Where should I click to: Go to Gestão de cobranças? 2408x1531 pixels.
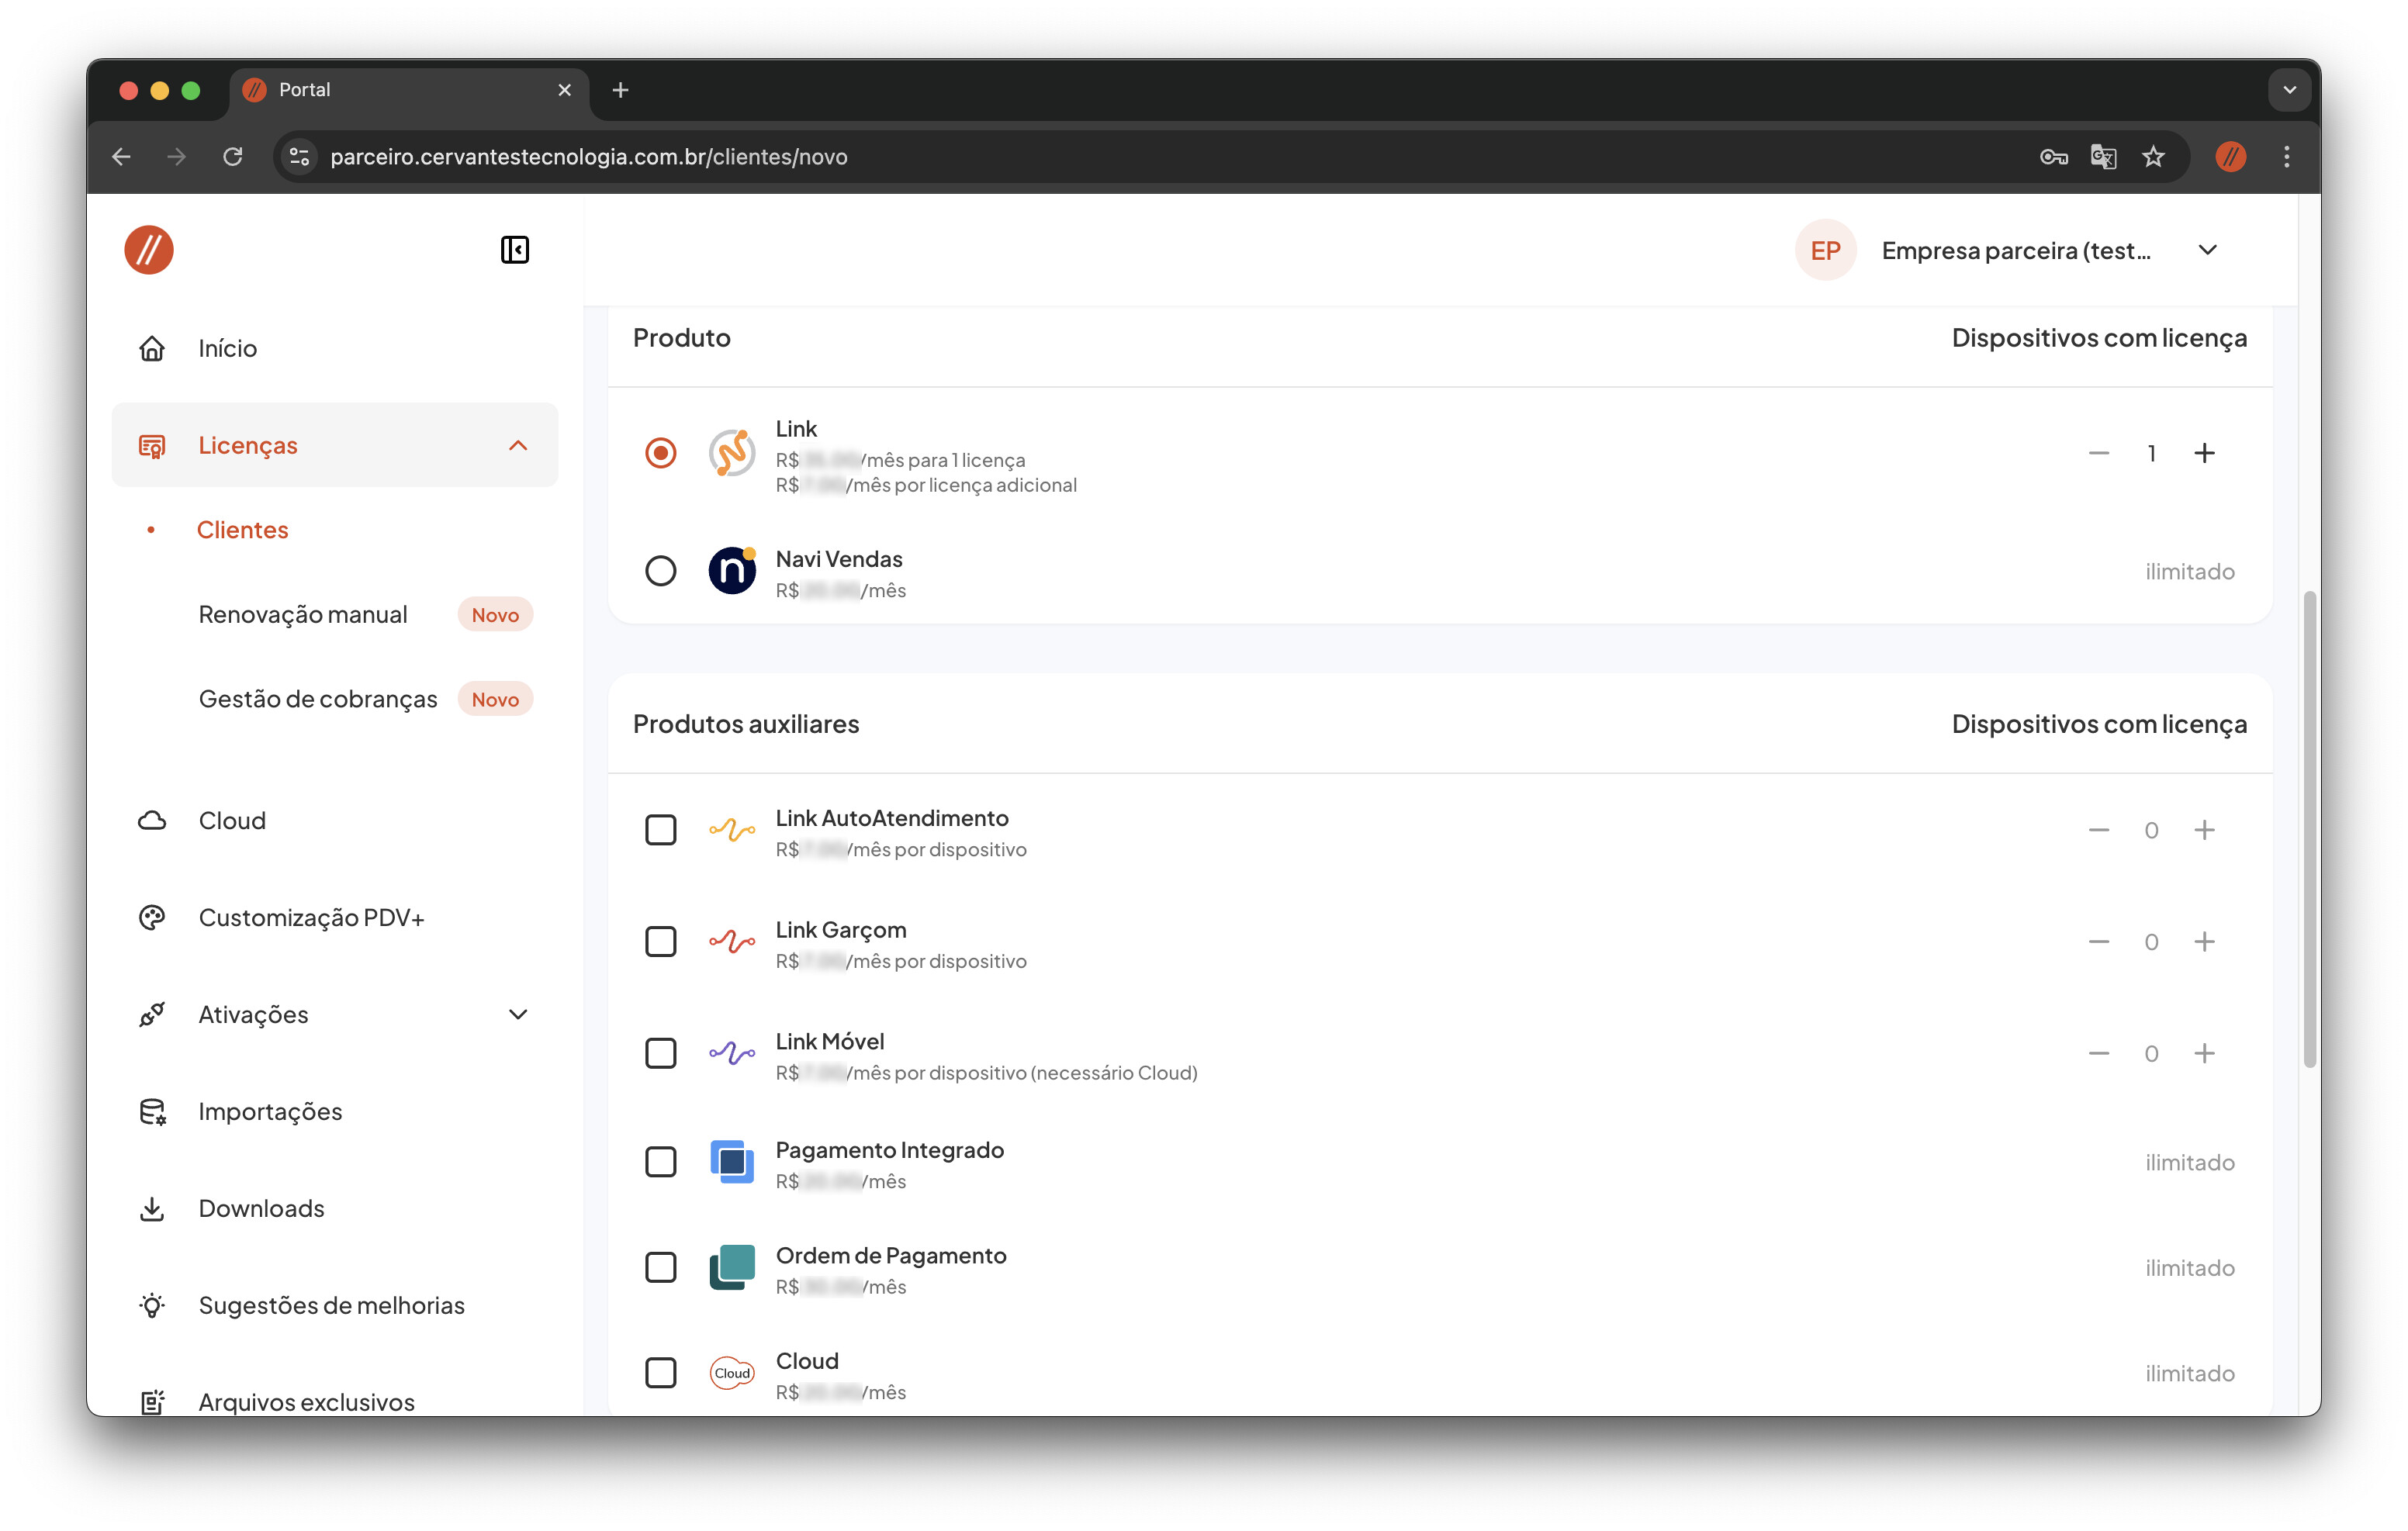click(318, 699)
